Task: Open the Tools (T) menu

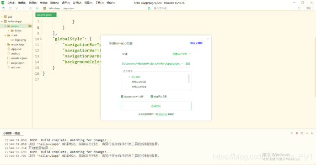Action: [99, 3]
